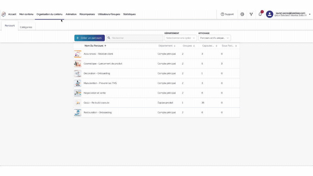313x176 pixels.
Task: Click the Support help icon
Action: (223, 14)
